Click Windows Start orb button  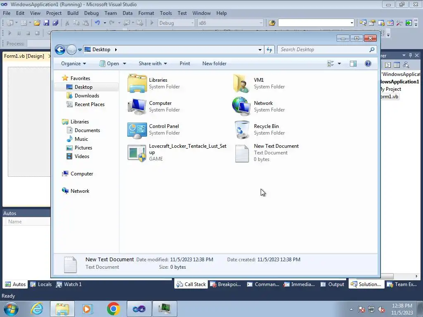pos(11,309)
